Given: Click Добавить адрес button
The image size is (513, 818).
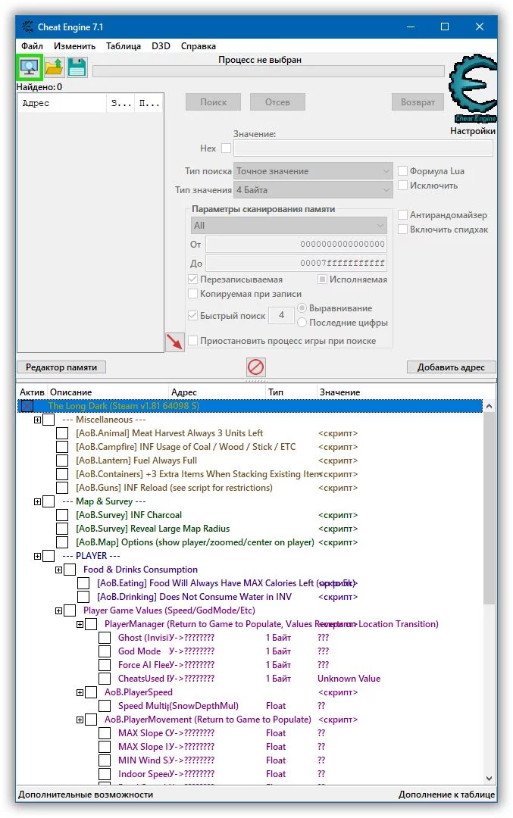Looking at the screenshot, I should (x=452, y=367).
